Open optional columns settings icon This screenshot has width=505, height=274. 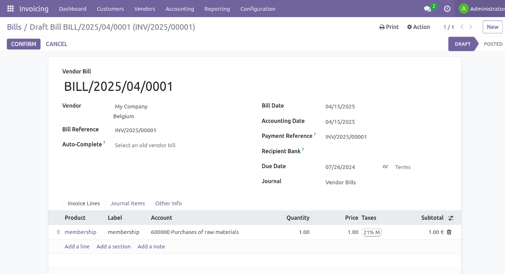(451, 218)
